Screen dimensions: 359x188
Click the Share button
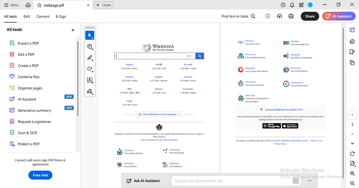click(x=310, y=16)
